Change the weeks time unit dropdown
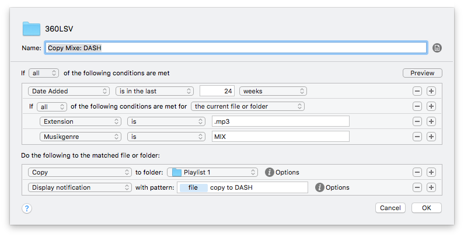 coord(273,91)
